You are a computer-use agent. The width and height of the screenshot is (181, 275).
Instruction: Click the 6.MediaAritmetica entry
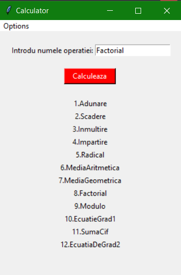(x=90, y=168)
